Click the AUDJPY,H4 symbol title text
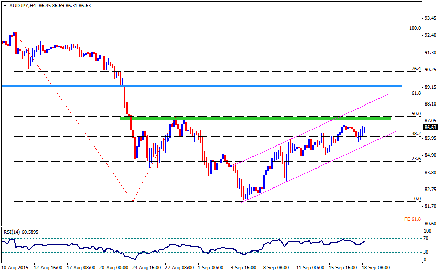The height and width of the screenshot is (272, 442). click(23, 5)
